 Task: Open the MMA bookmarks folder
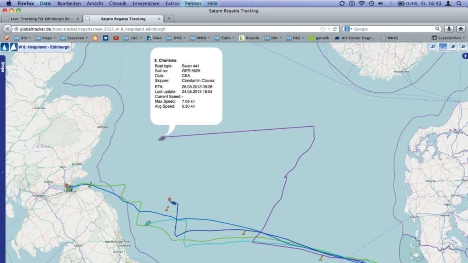click(200, 38)
